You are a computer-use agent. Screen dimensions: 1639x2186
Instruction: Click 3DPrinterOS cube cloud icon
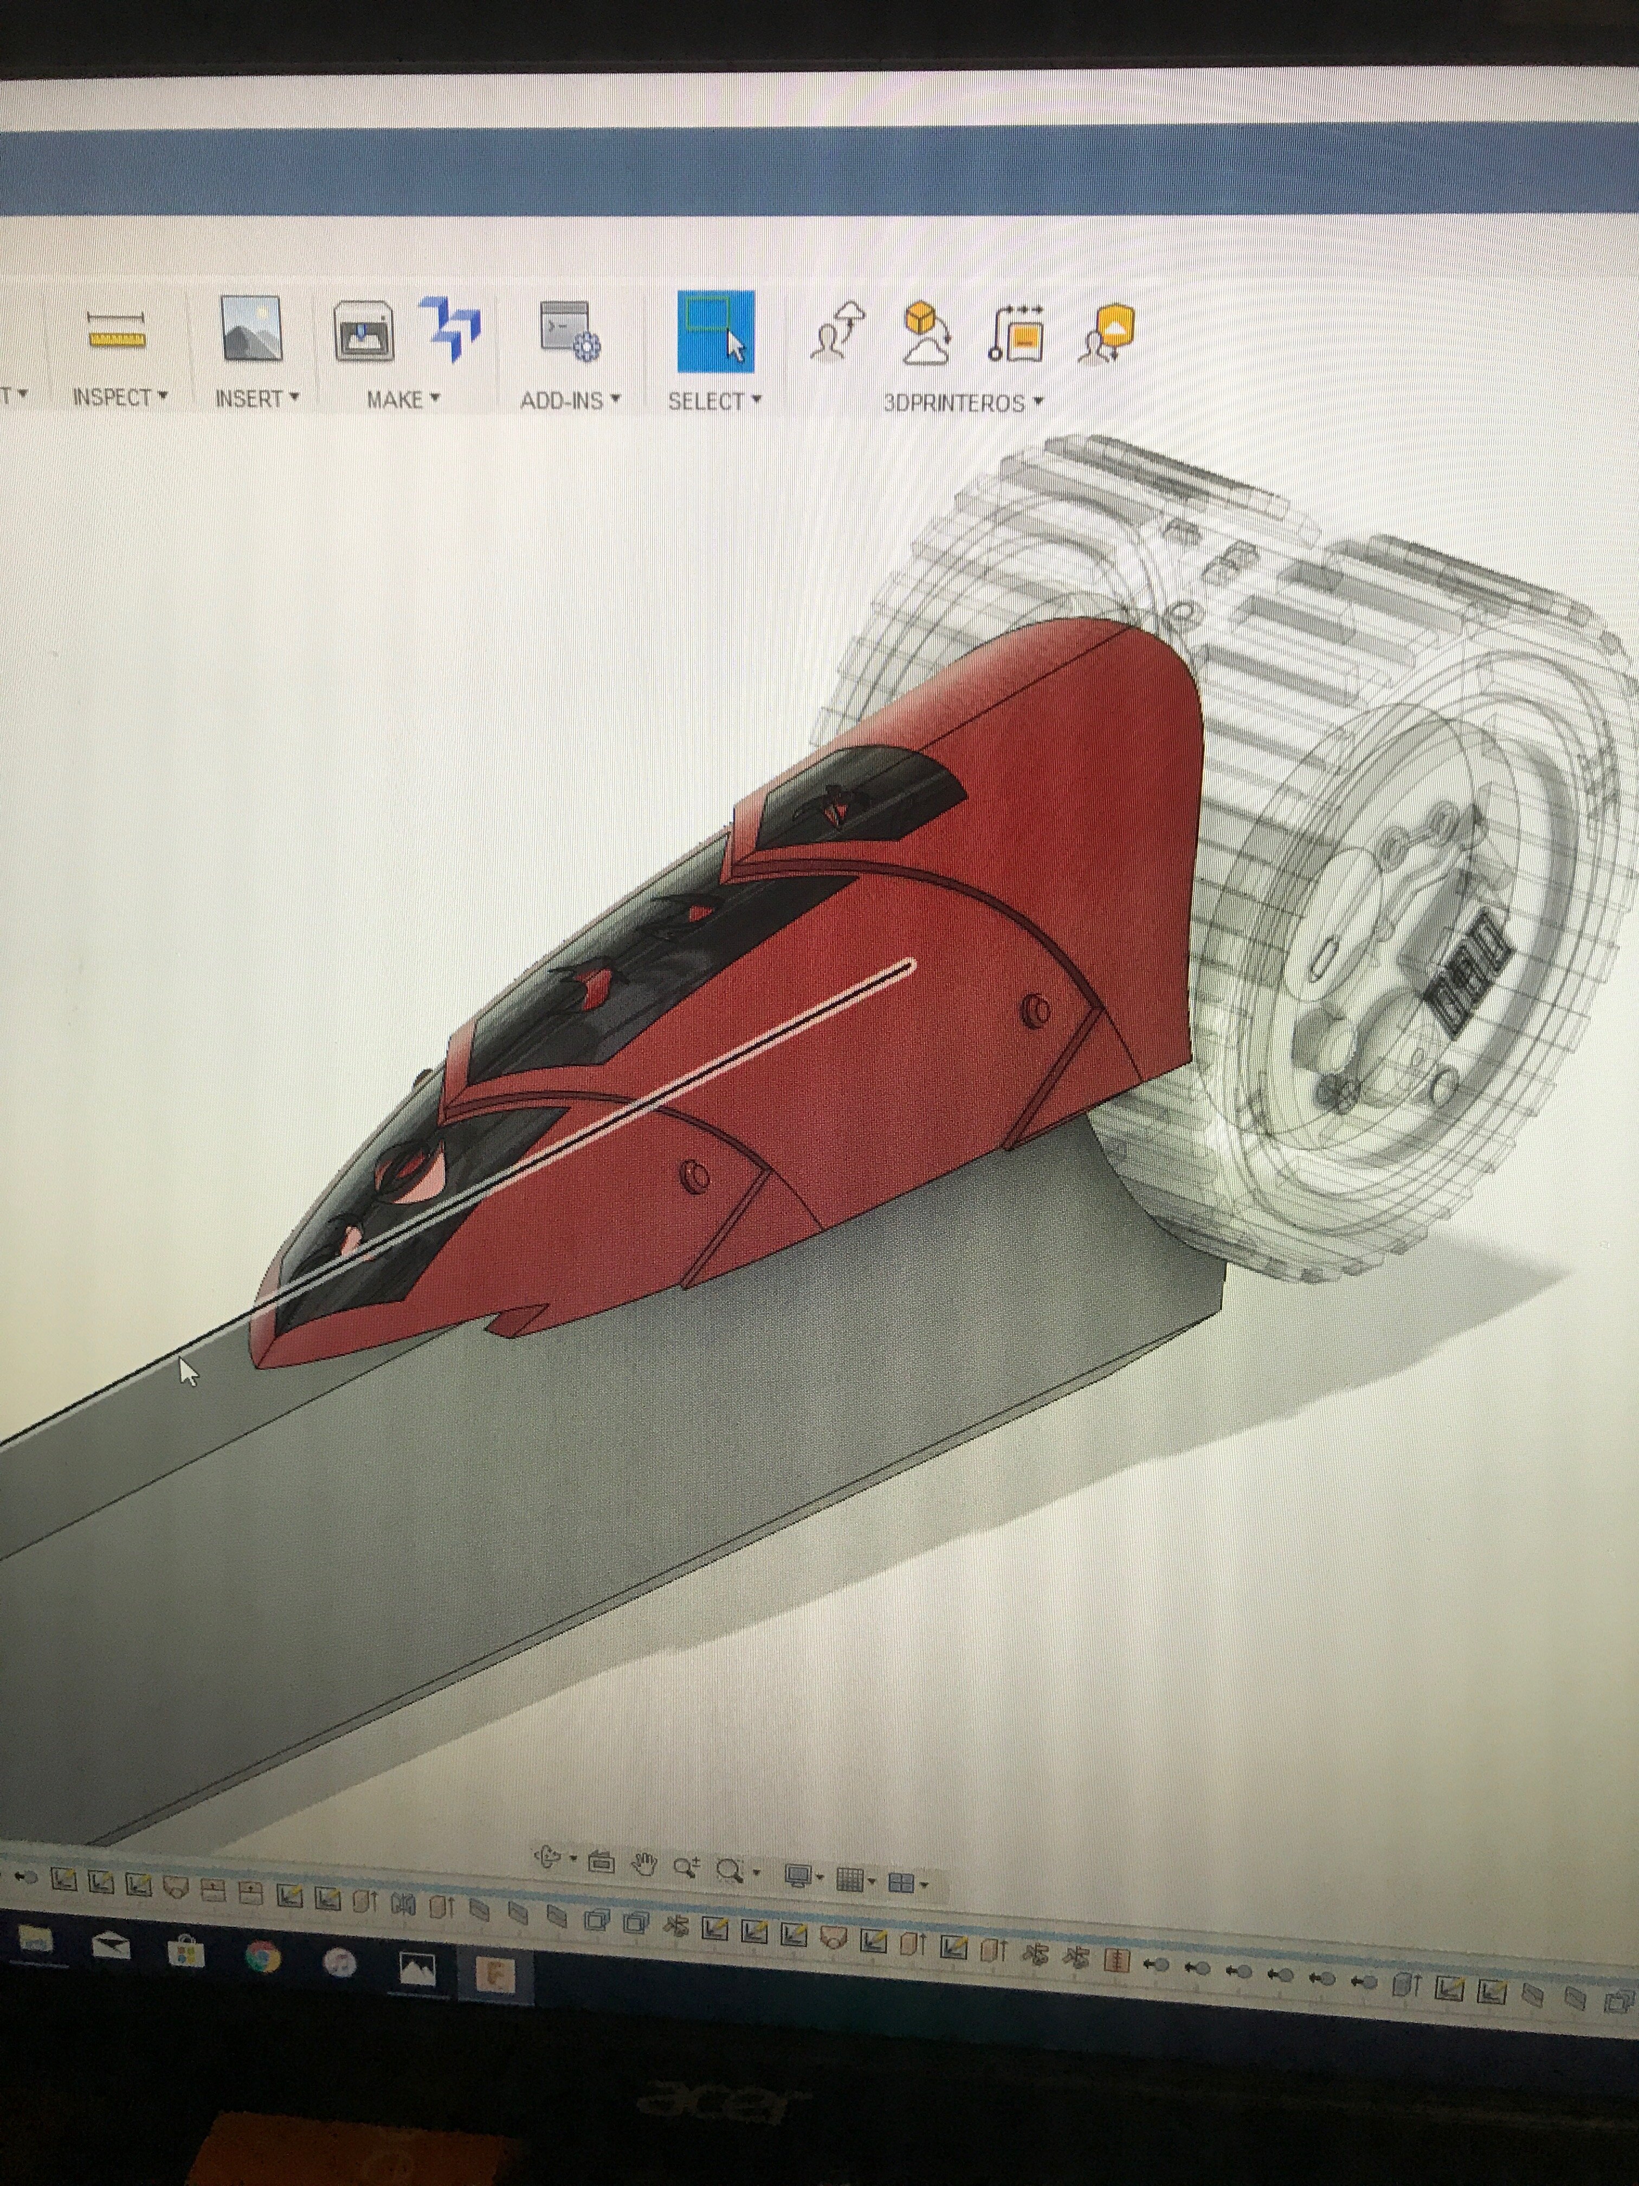click(x=927, y=333)
